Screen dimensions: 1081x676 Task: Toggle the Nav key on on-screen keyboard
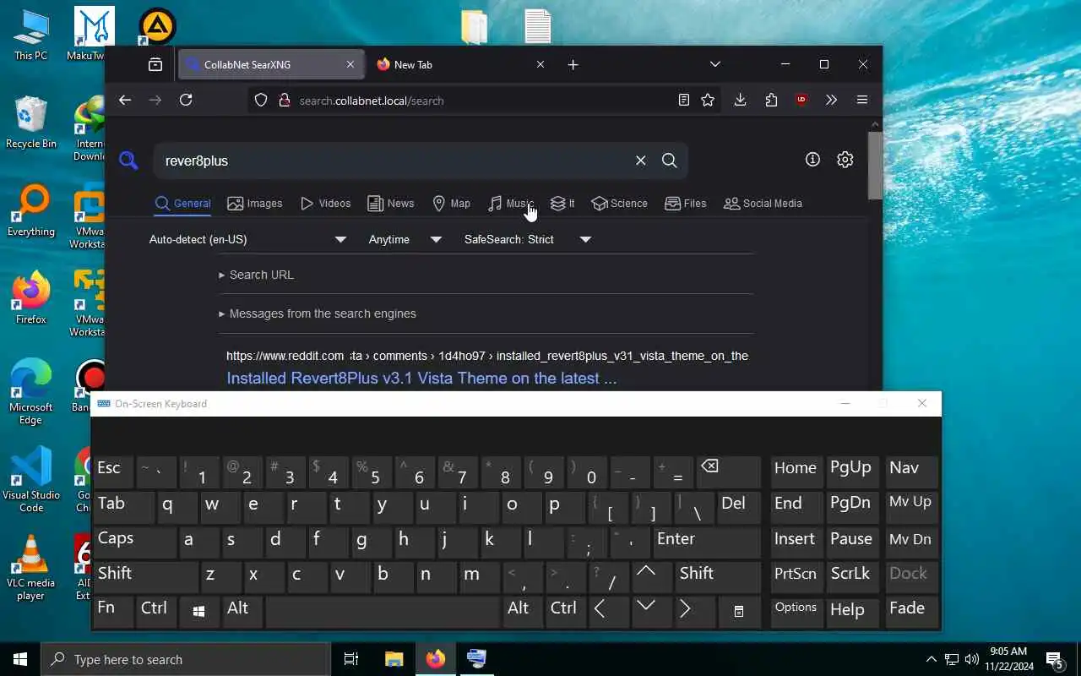pyautogui.click(x=912, y=472)
